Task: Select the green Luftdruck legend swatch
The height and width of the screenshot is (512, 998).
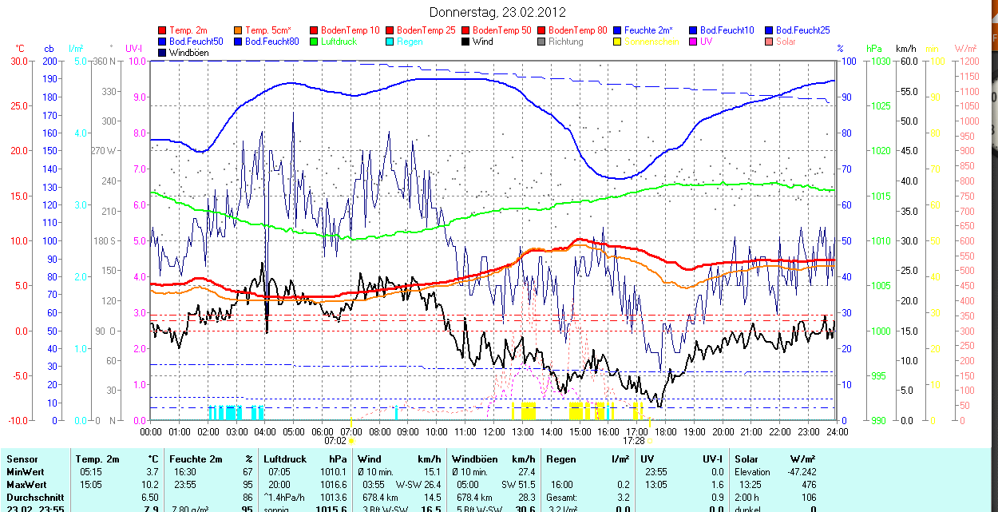Action: click(315, 42)
